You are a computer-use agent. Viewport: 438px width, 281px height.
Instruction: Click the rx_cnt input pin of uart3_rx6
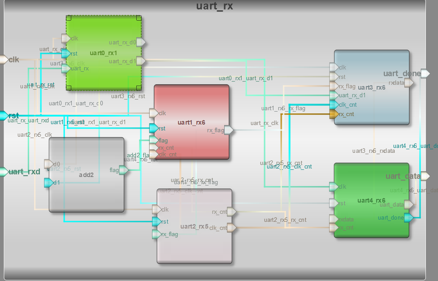334,114
